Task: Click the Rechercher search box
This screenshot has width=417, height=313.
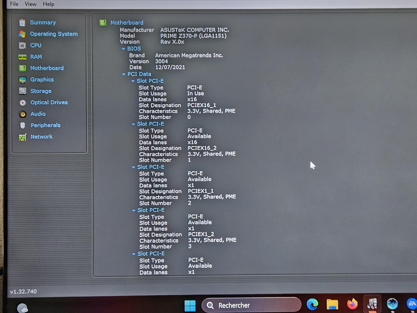Action: coord(252,305)
